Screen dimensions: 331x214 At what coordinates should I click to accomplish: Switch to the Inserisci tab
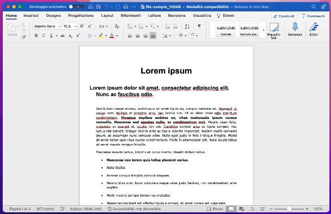click(x=31, y=16)
